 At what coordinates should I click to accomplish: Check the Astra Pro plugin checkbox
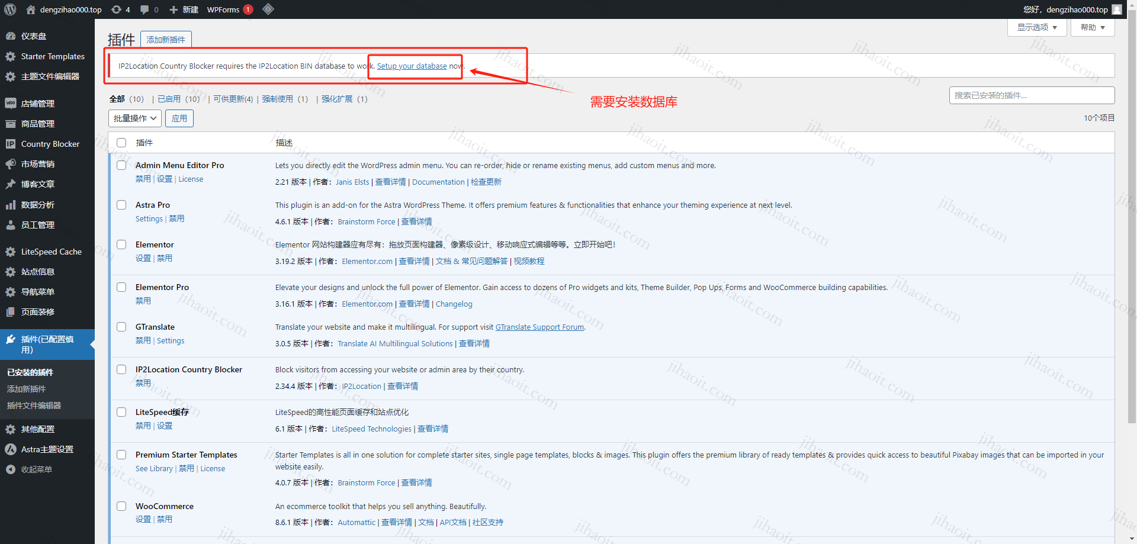tap(121, 205)
